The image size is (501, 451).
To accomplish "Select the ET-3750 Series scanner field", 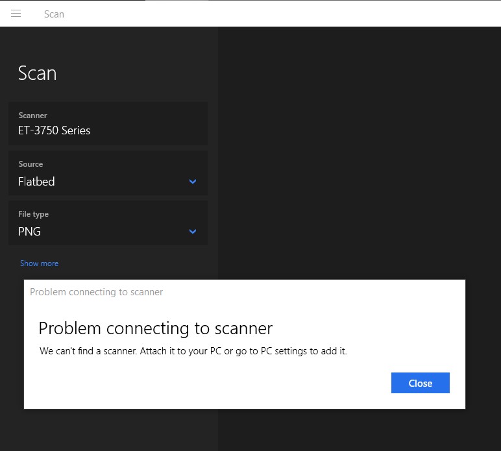I will point(108,123).
